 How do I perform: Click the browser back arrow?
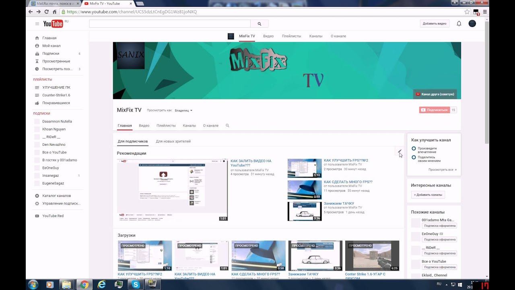31,12
